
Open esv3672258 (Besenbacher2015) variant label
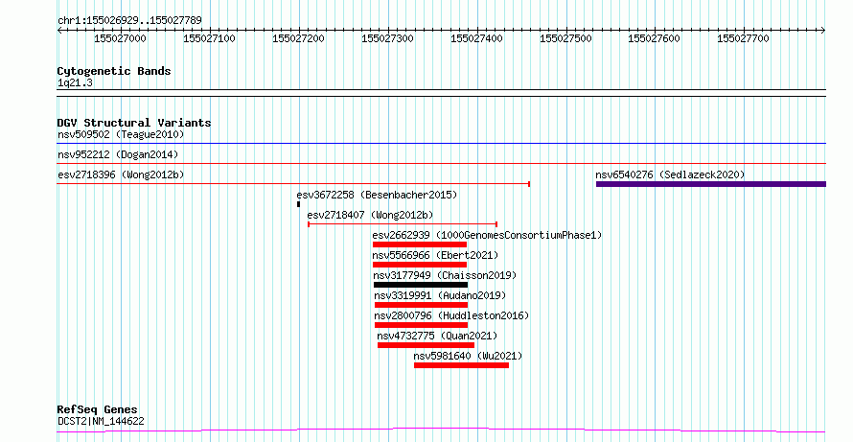tap(377, 195)
